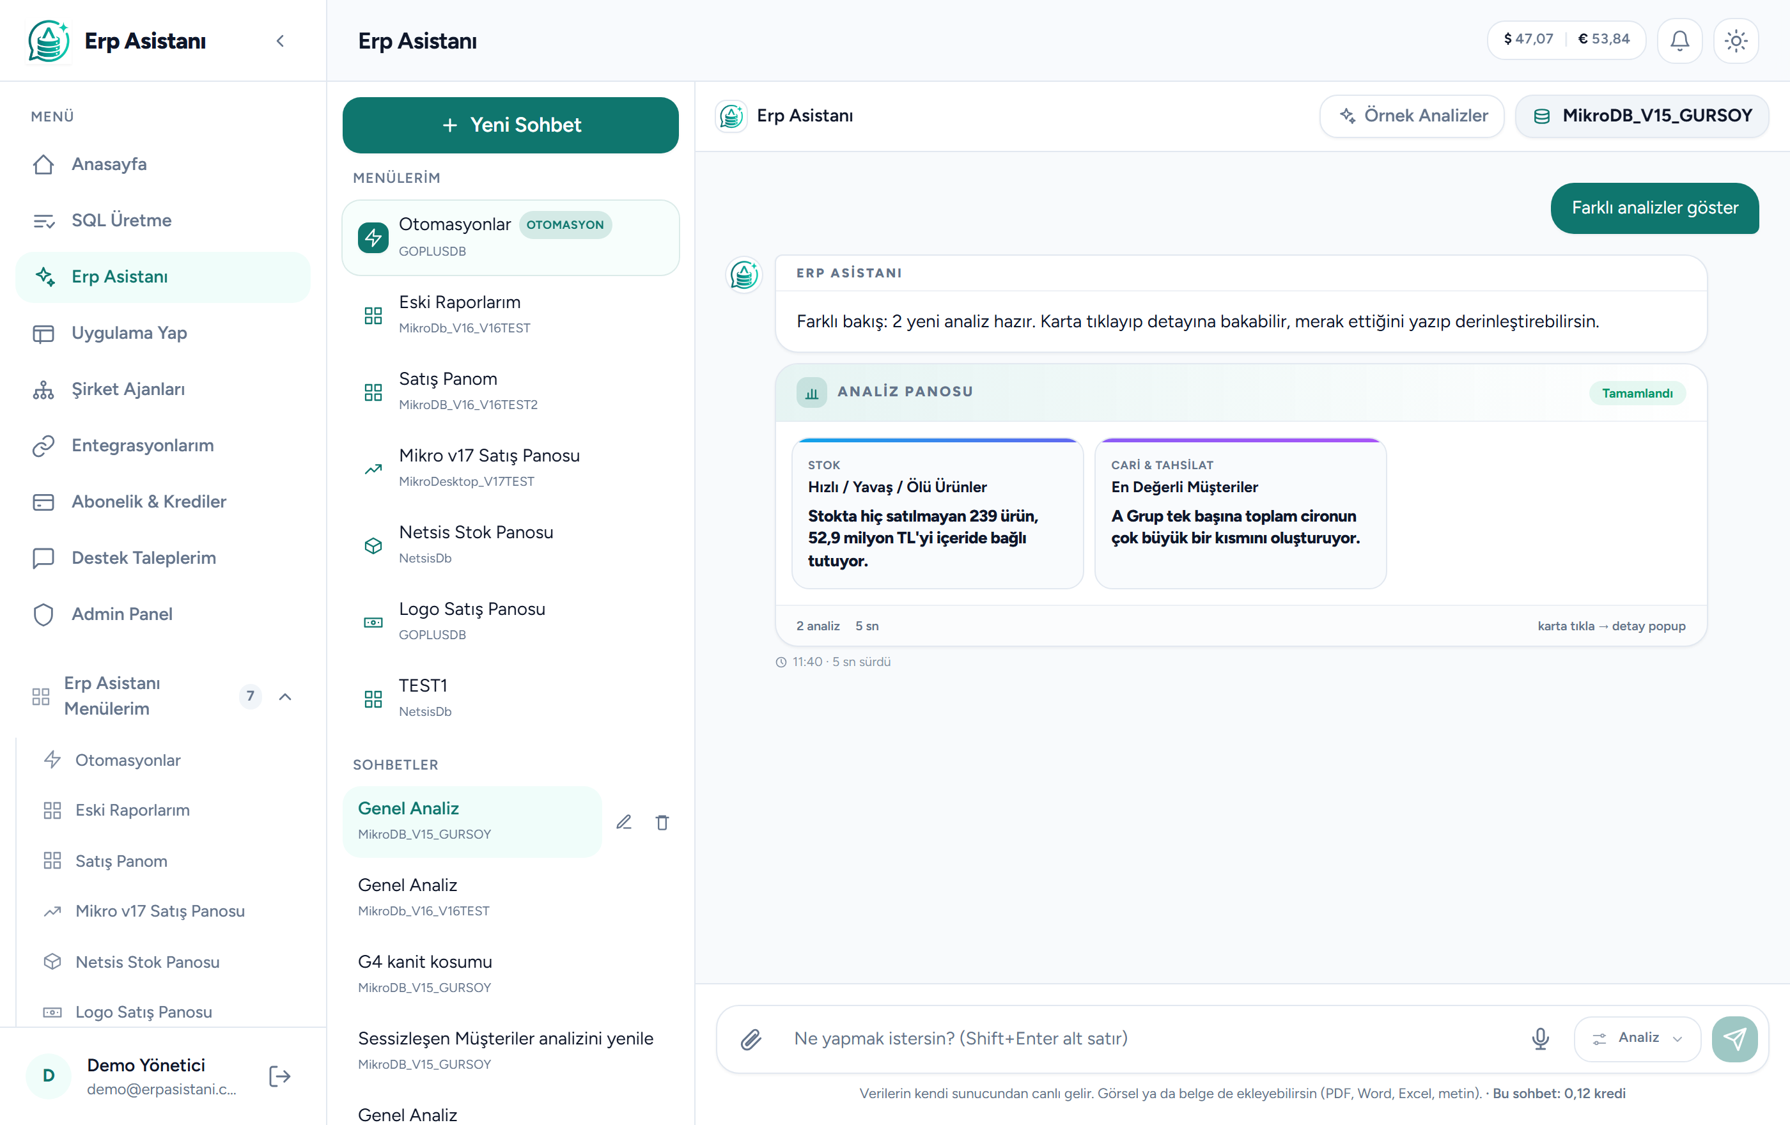Viewport: 1790px width, 1125px height.
Task: Click the Demo Yönetici avatar
Action: click(49, 1076)
